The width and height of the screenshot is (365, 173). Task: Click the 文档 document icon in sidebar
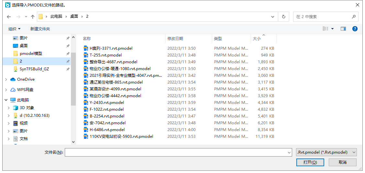[15, 139]
